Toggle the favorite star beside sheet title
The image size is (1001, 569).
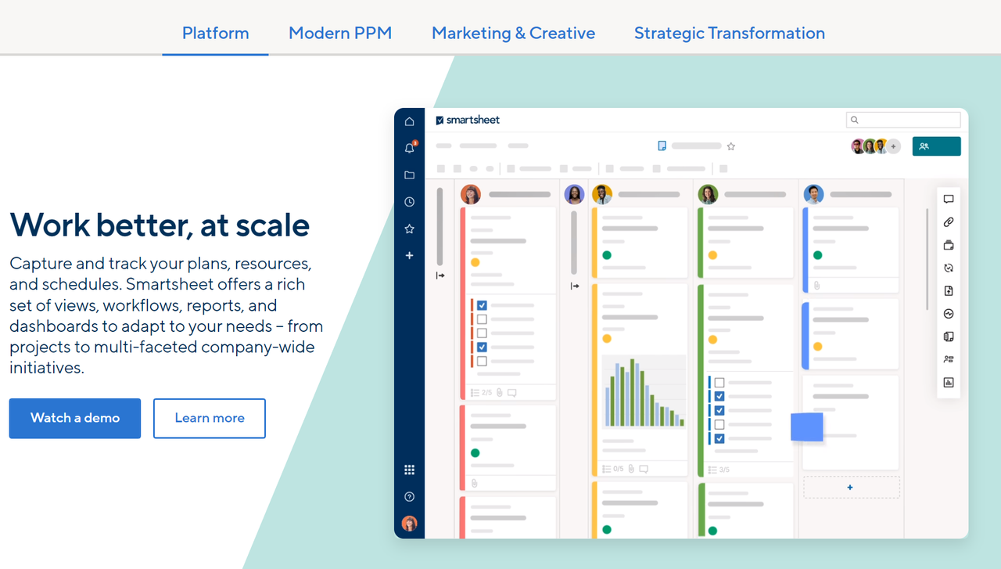(731, 146)
